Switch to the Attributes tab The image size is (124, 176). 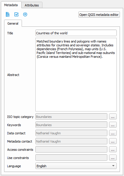[32, 5]
